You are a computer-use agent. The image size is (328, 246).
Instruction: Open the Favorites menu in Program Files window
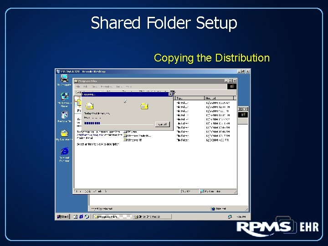tap(106, 87)
